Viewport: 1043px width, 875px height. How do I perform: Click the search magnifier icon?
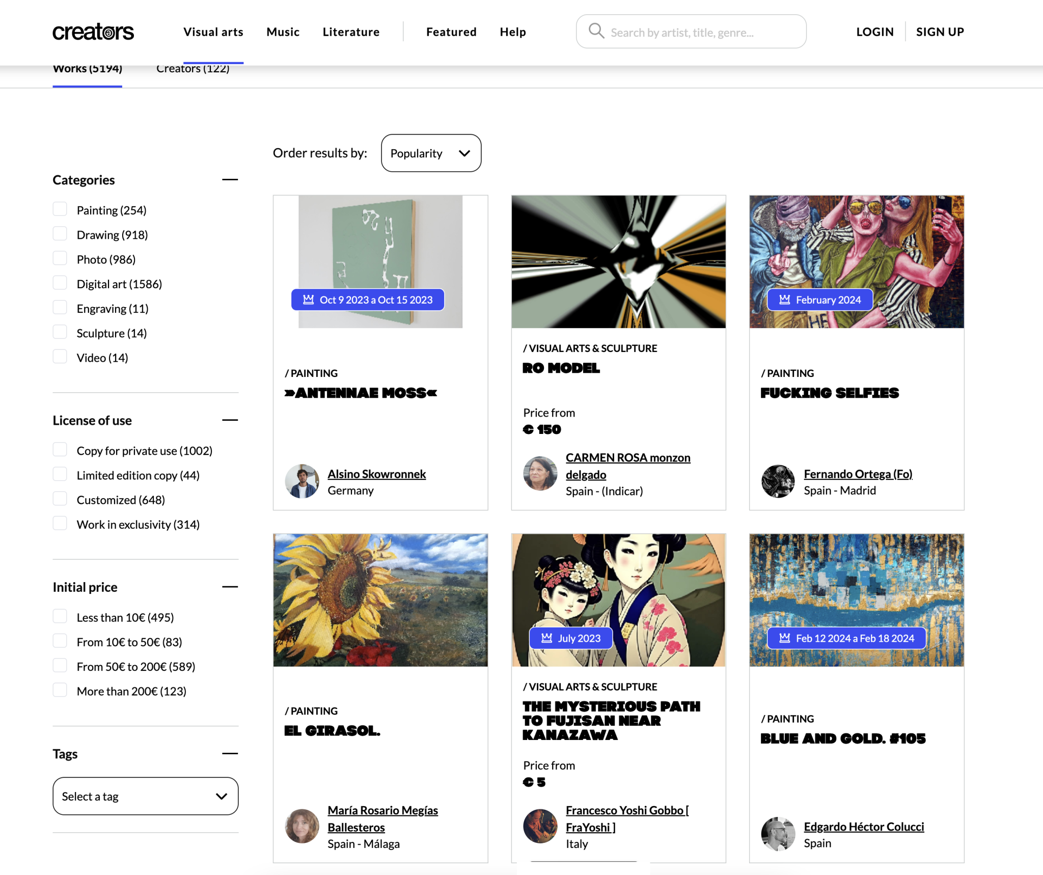coord(596,31)
